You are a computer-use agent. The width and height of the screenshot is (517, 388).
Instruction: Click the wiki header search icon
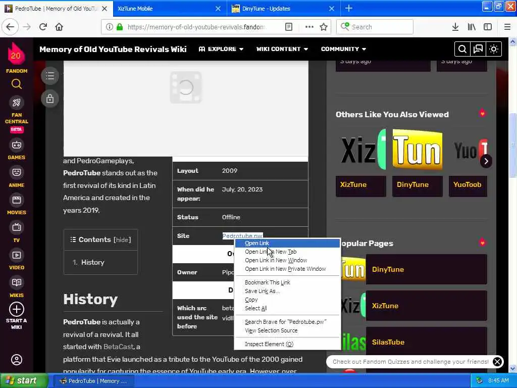(462, 49)
